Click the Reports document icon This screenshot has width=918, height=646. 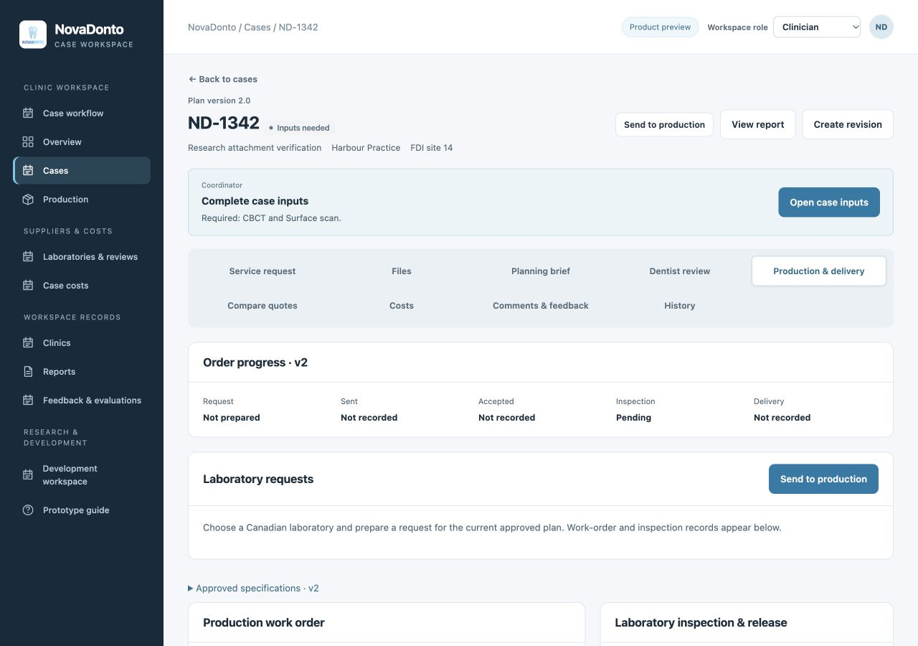pos(28,372)
